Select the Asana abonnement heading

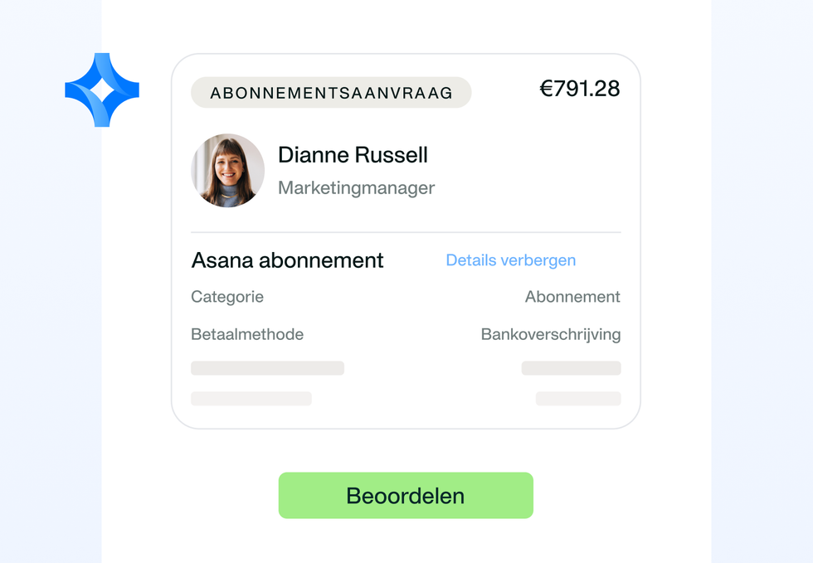point(287,260)
